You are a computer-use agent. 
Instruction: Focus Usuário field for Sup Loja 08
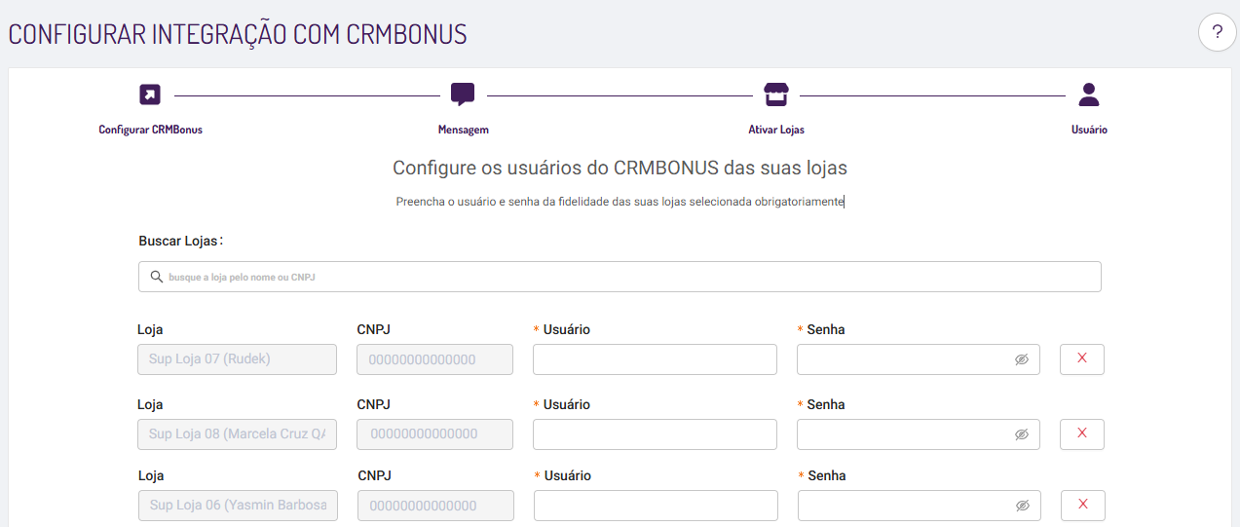[x=655, y=434]
